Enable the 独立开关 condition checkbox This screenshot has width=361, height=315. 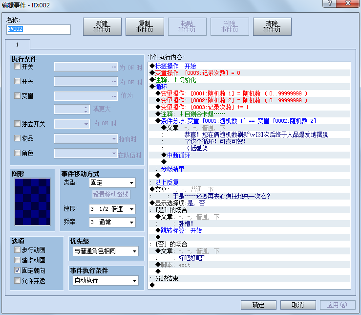point(17,124)
